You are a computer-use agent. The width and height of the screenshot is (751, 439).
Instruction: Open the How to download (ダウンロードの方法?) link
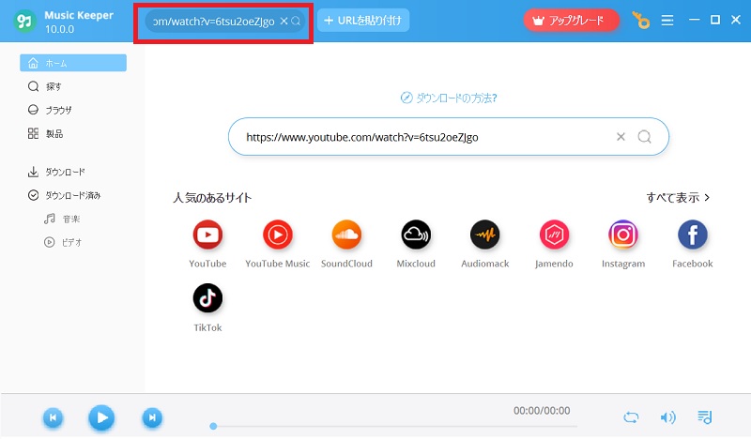pos(449,98)
